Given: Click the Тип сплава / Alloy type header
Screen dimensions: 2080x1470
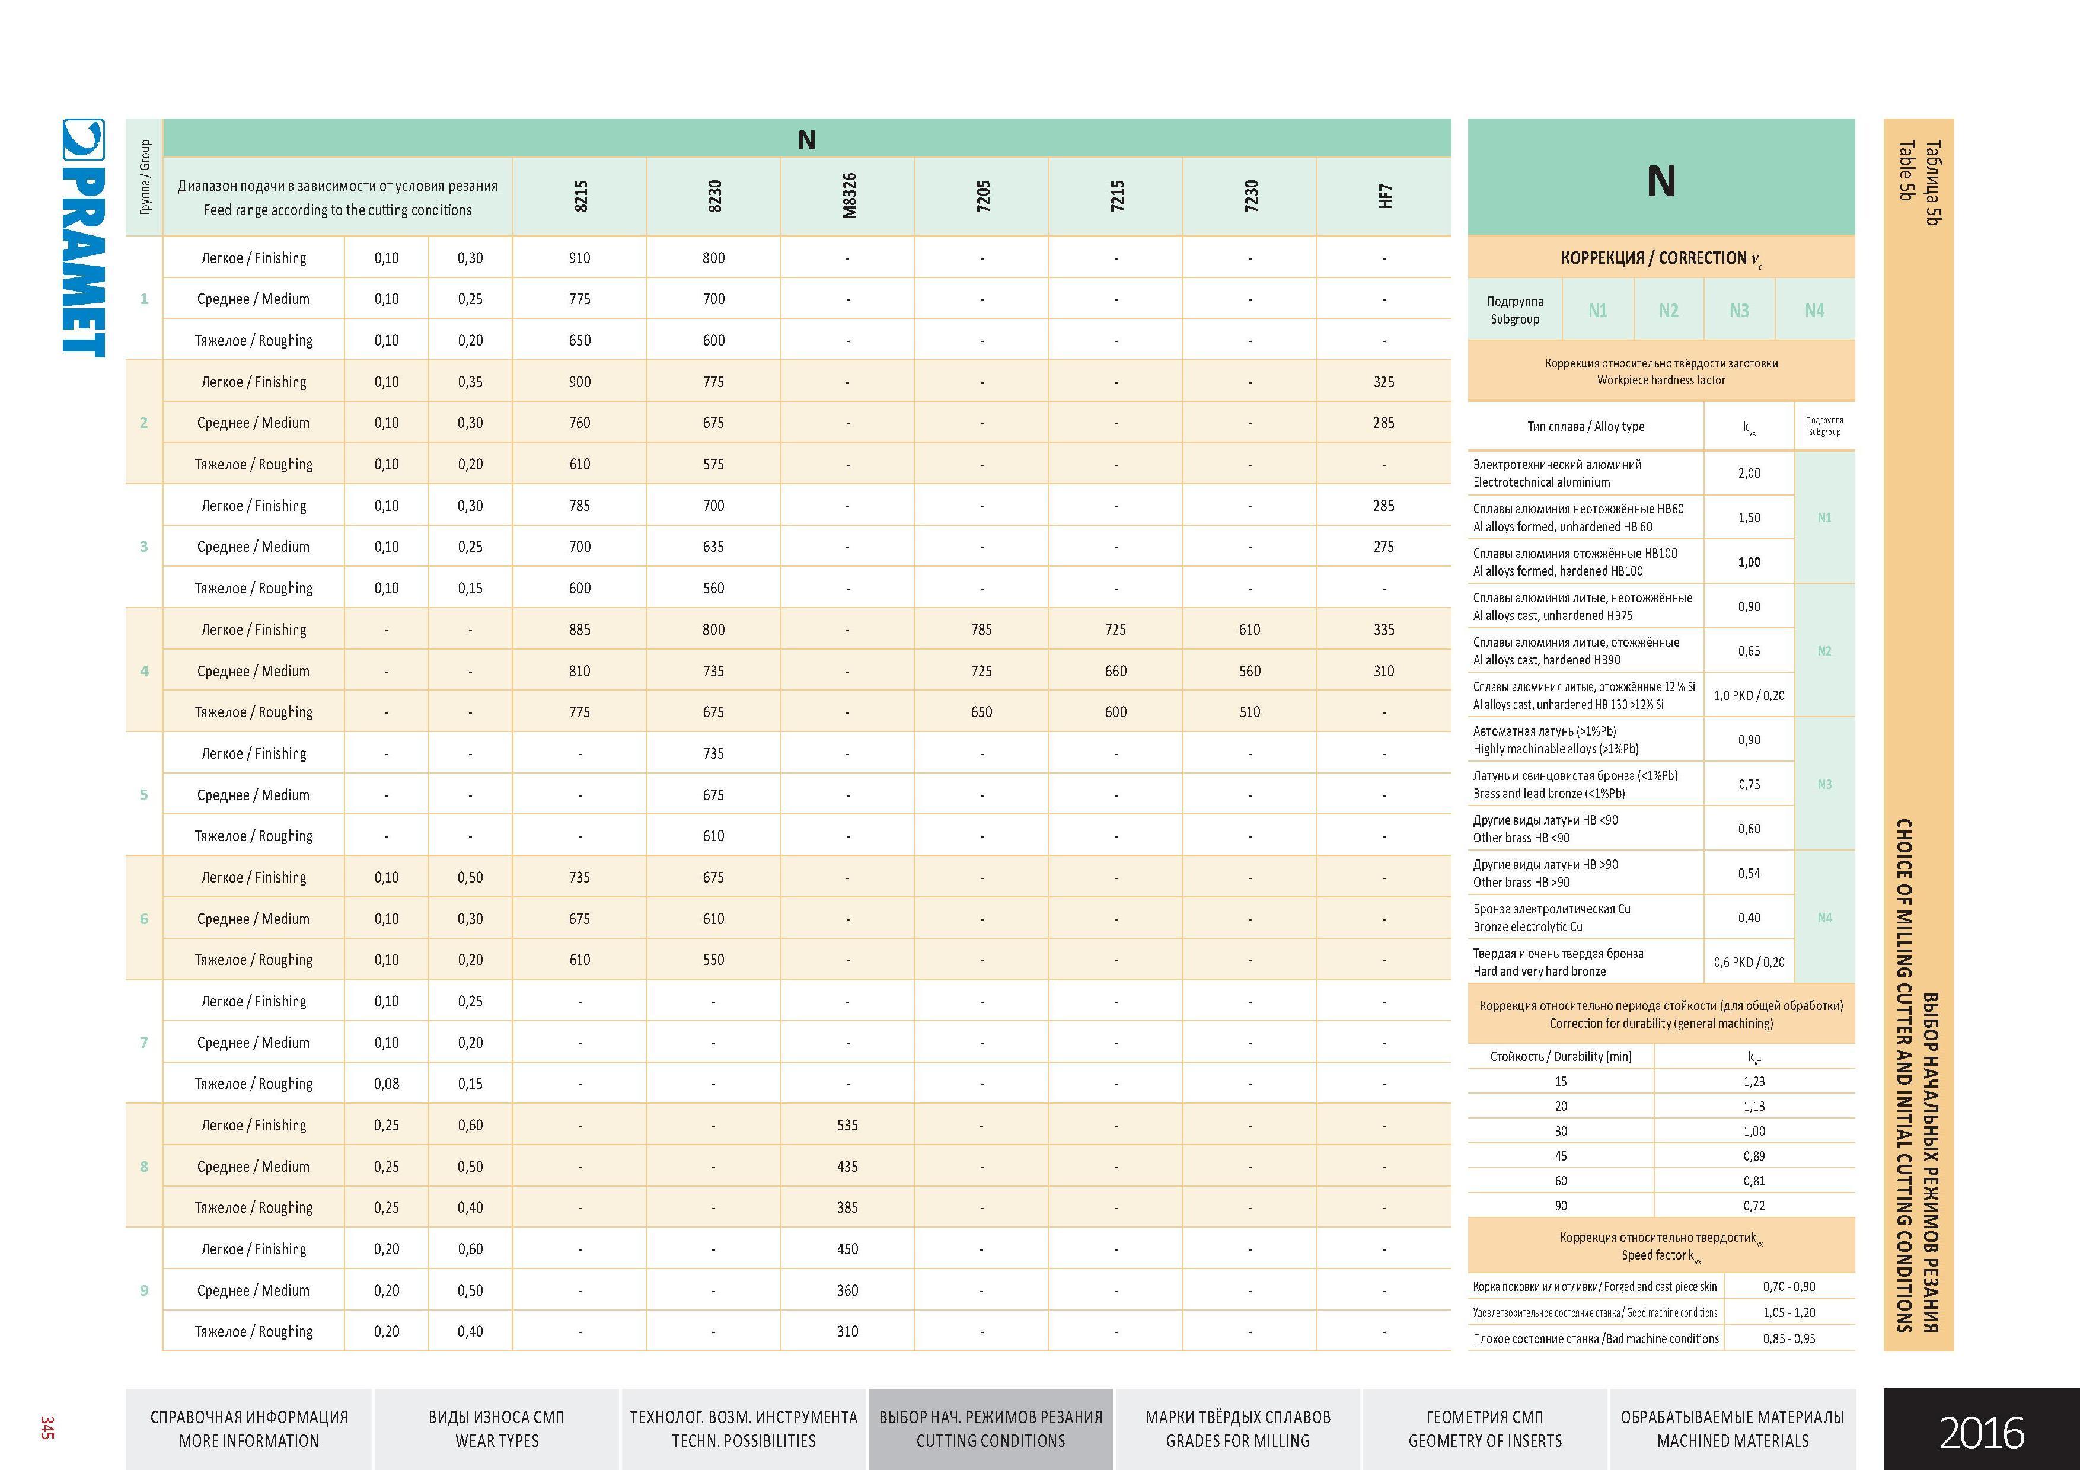Looking at the screenshot, I should tap(1585, 427).
